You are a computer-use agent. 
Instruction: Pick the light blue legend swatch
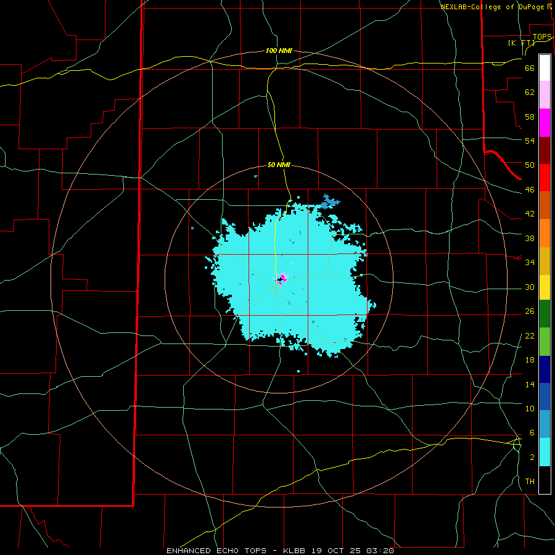[x=545, y=424]
